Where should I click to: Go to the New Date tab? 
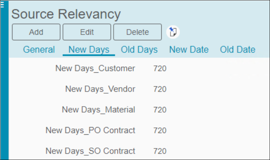(x=189, y=50)
